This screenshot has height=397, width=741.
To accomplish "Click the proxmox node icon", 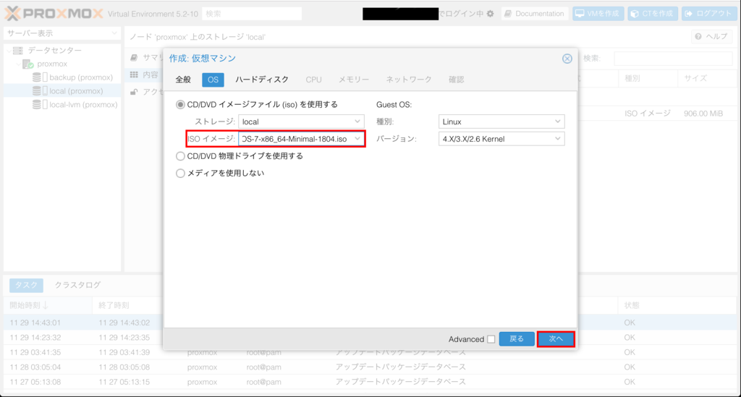I will tap(28, 64).
